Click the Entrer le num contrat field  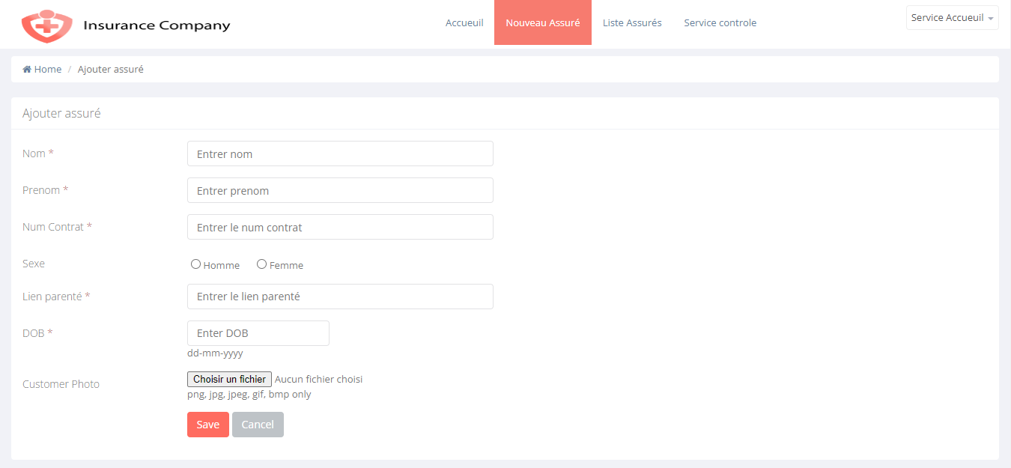(x=339, y=227)
